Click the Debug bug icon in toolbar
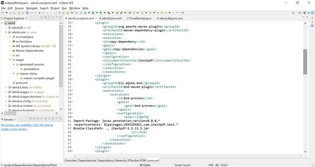The width and height of the screenshot is (315, 167). coord(85,13)
